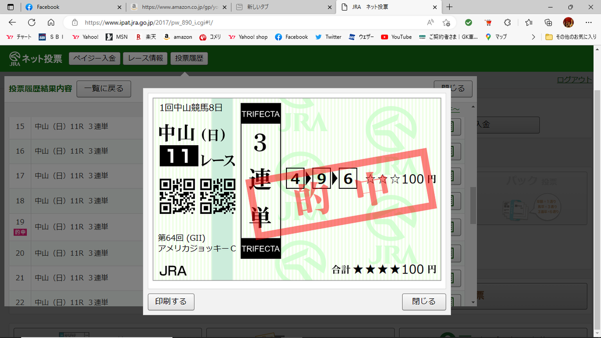The image size is (601, 338).
Task: Go to the browser home page
Action: [51, 23]
